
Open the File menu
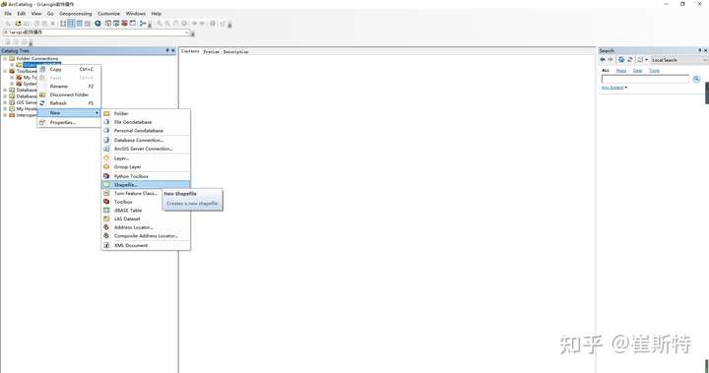pos(8,14)
